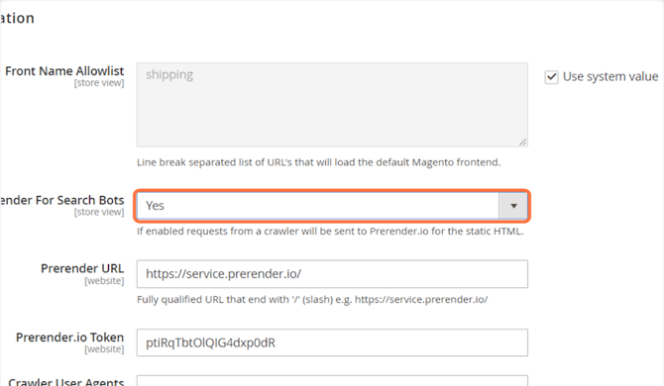The width and height of the screenshot is (664, 386).
Task: Click the 'Fully qualified URL' help note
Action: pos(312,299)
